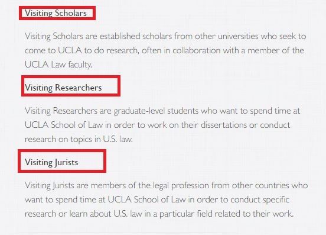
Task: Click the Visiting Jurists heading
Action: click(x=51, y=162)
